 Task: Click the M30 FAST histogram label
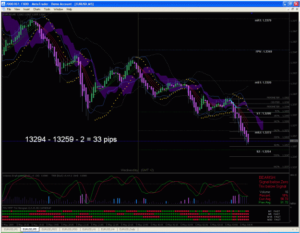(274, 220)
